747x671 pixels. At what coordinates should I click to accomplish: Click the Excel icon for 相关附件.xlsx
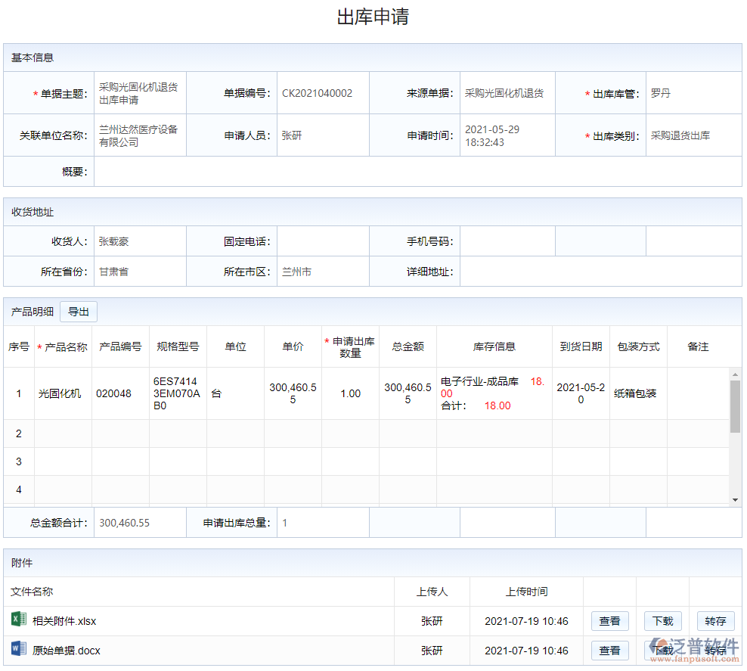click(x=18, y=620)
